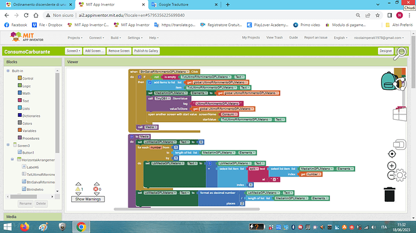Open the Screen3 screen selector dropdown

[x=74, y=51]
